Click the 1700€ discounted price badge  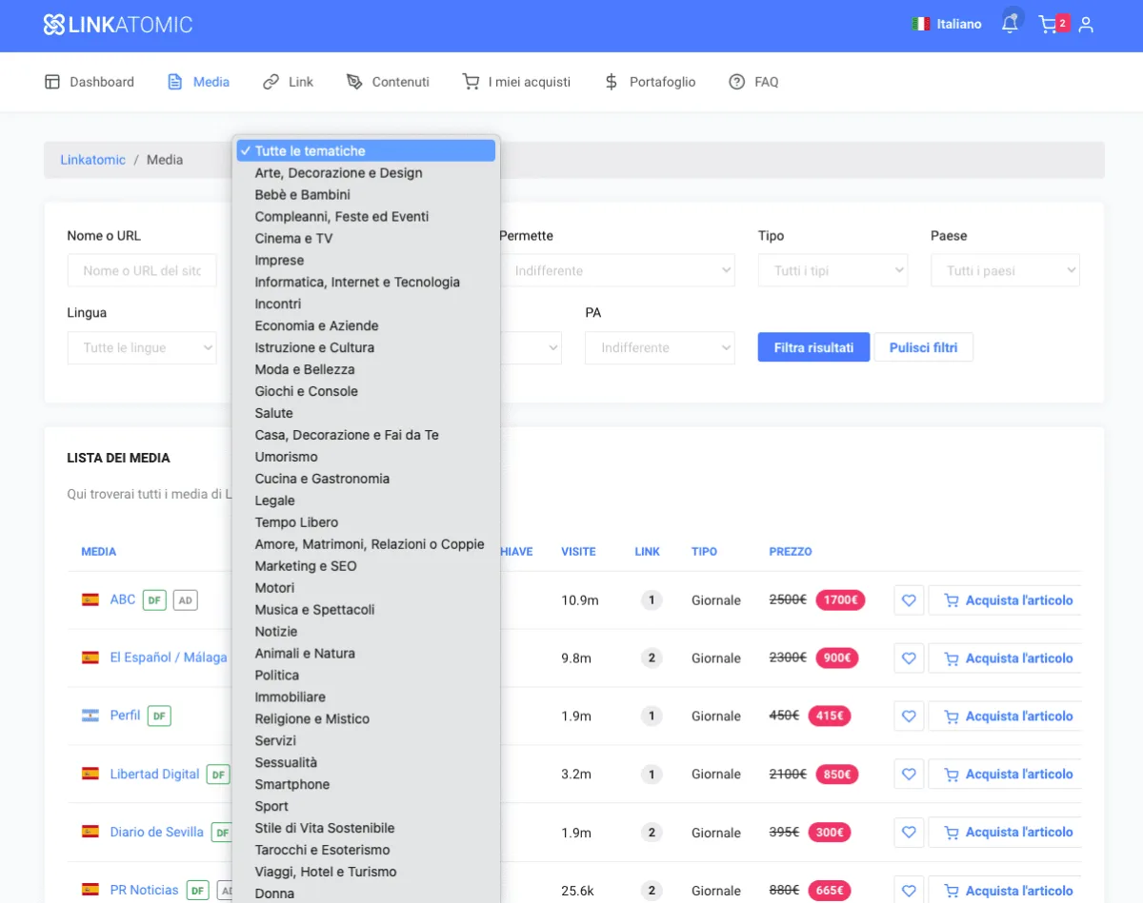[x=840, y=600]
